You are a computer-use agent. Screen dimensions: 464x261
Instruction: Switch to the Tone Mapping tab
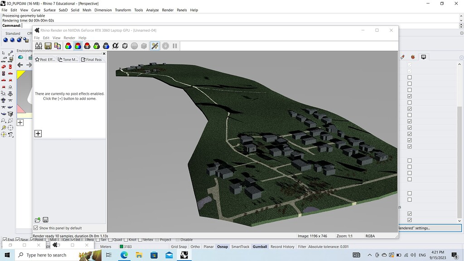[x=68, y=59]
